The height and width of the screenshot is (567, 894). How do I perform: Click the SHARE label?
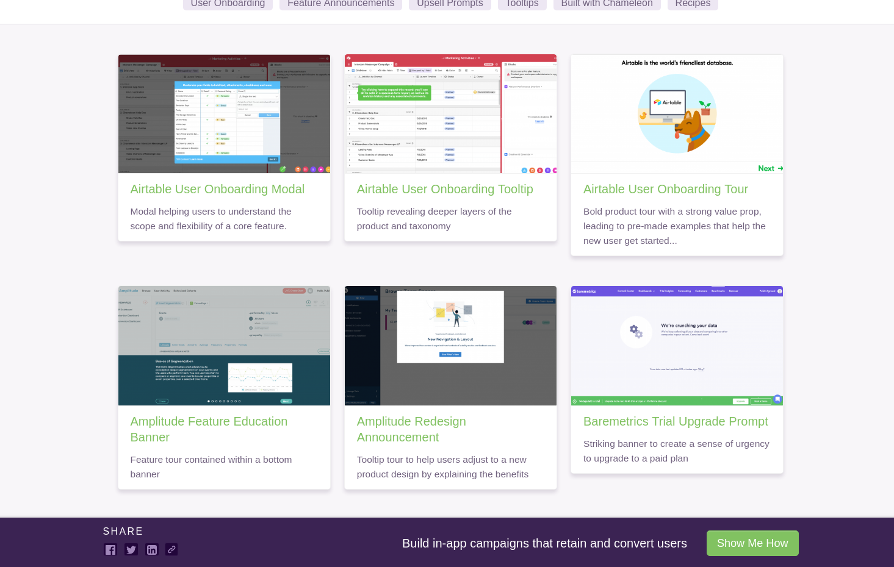(123, 531)
